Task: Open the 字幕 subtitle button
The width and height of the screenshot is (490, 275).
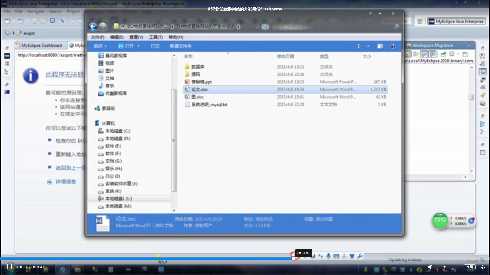Action: pos(470,267)
